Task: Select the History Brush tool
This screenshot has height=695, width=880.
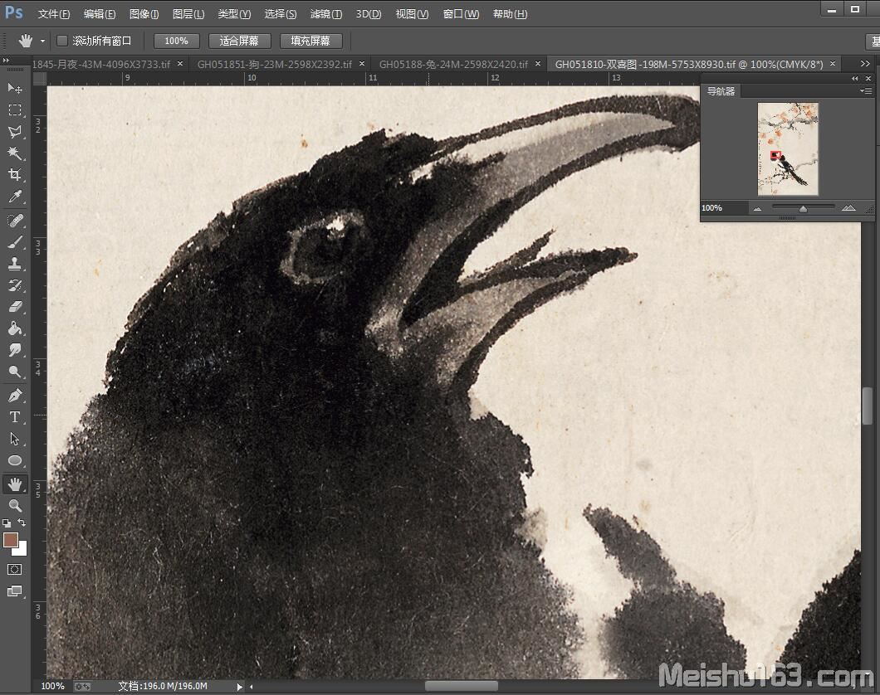Action: tap(15, 285)
